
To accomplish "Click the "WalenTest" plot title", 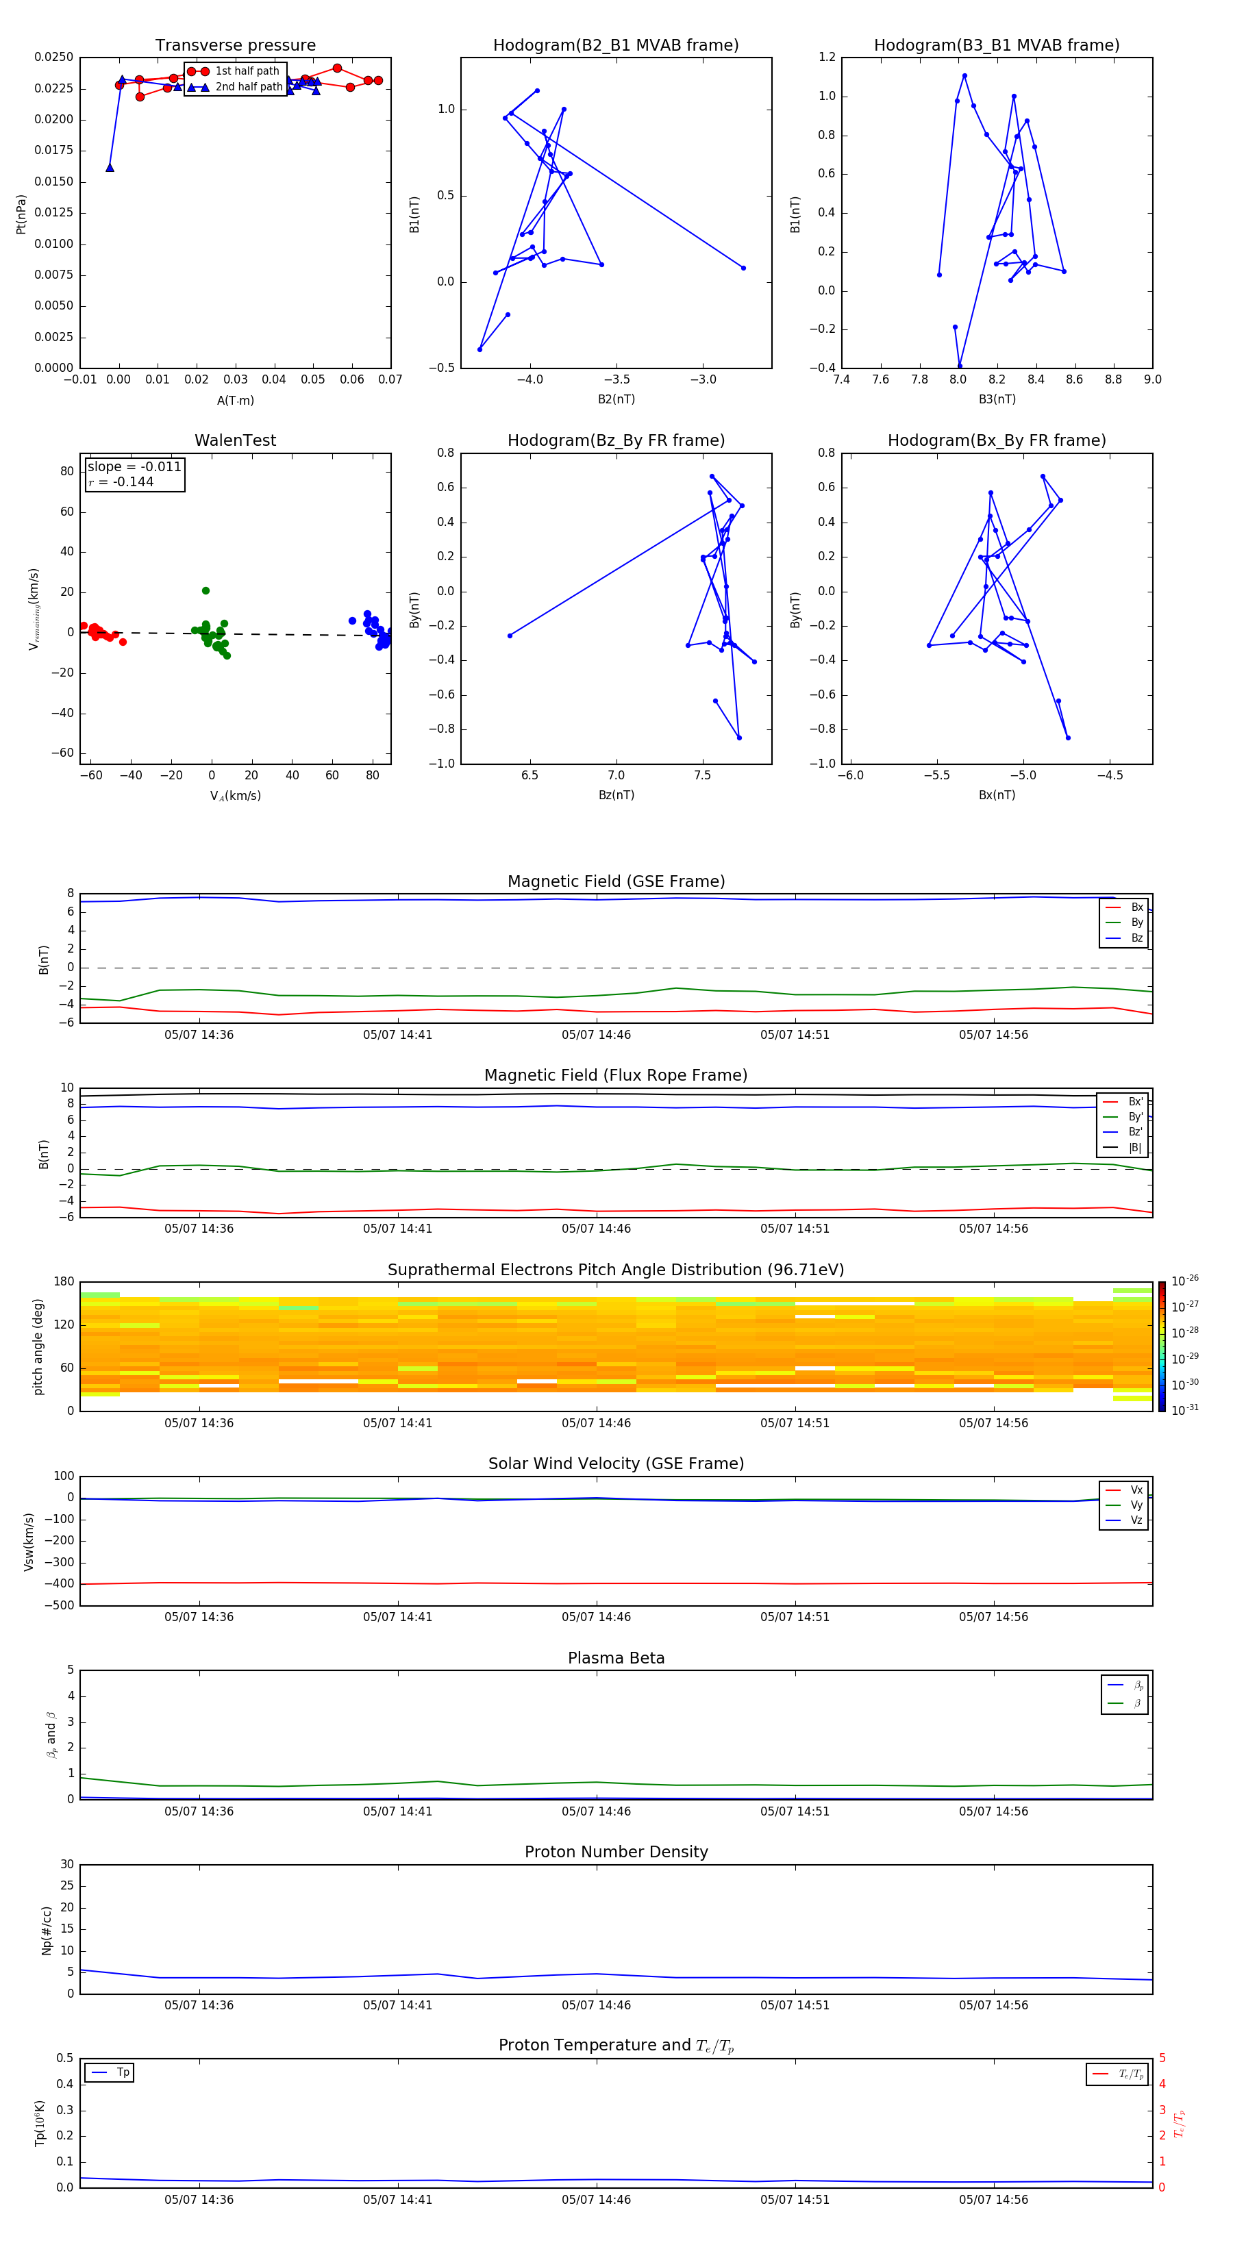I will [x=235, y=440].
